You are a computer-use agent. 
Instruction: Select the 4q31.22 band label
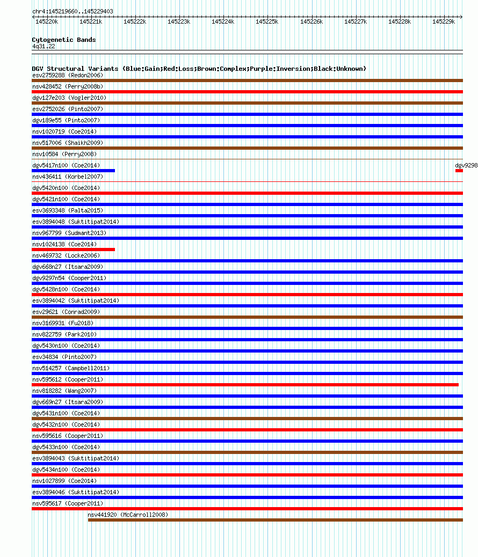coord(44,47)
